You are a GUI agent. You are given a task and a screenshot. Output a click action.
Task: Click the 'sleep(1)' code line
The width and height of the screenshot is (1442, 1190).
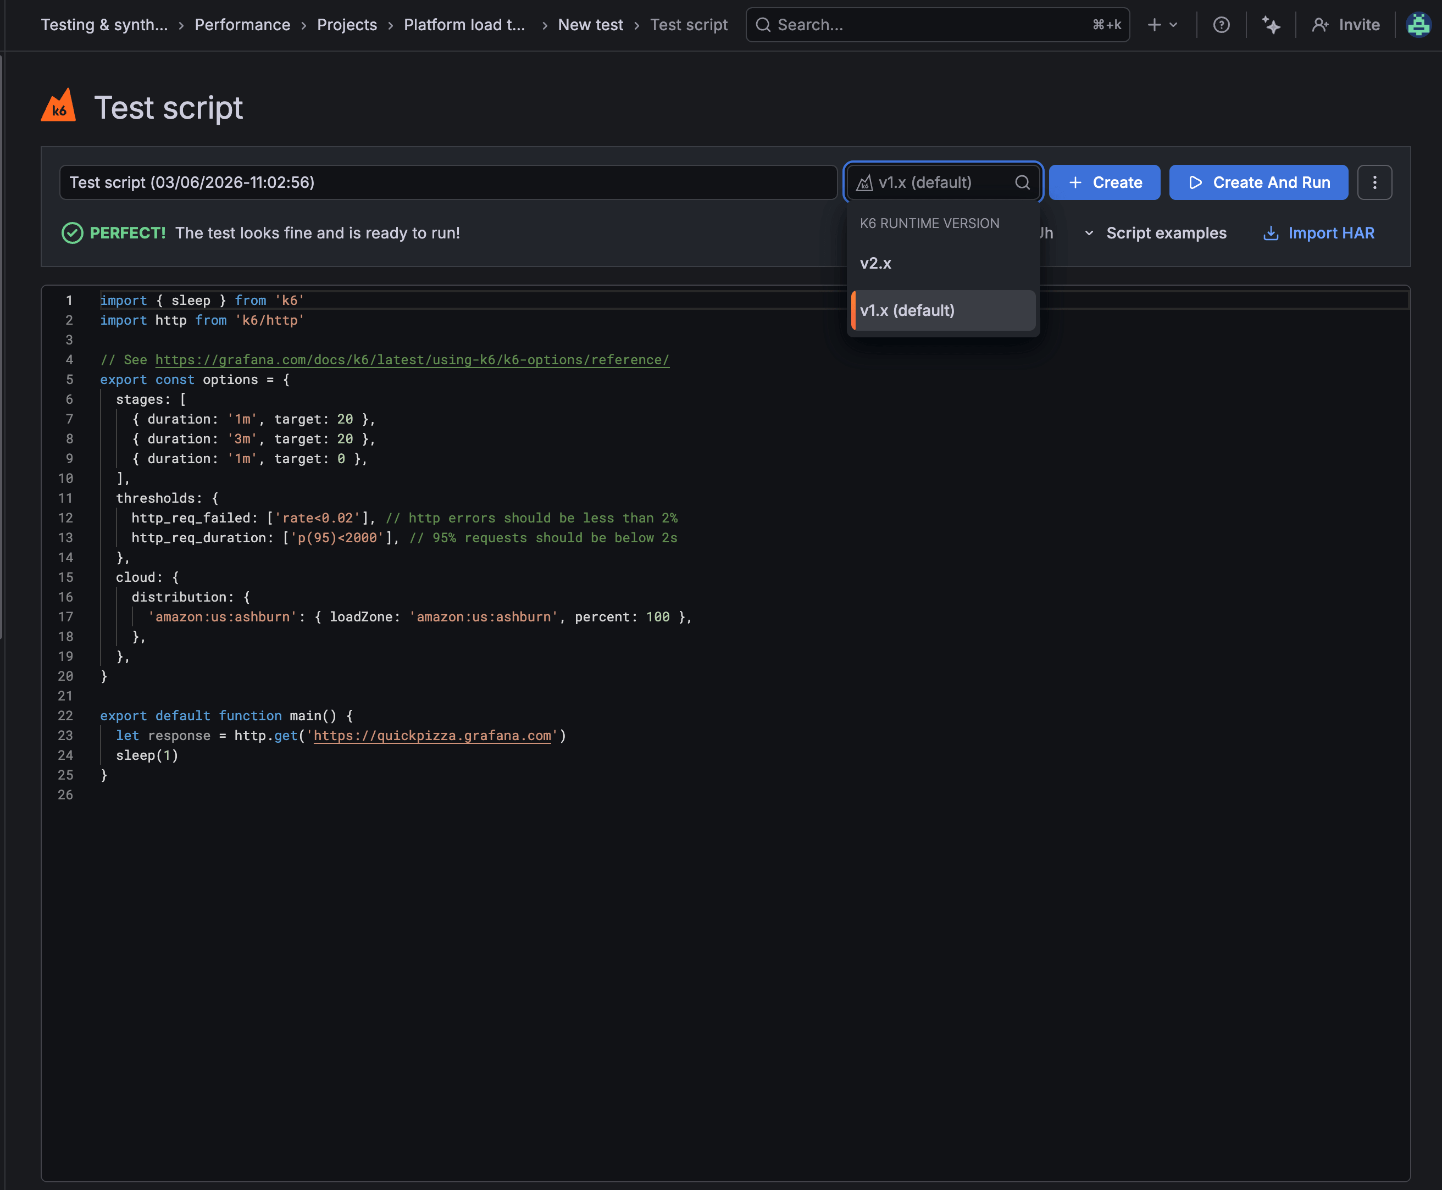(147, 755)
